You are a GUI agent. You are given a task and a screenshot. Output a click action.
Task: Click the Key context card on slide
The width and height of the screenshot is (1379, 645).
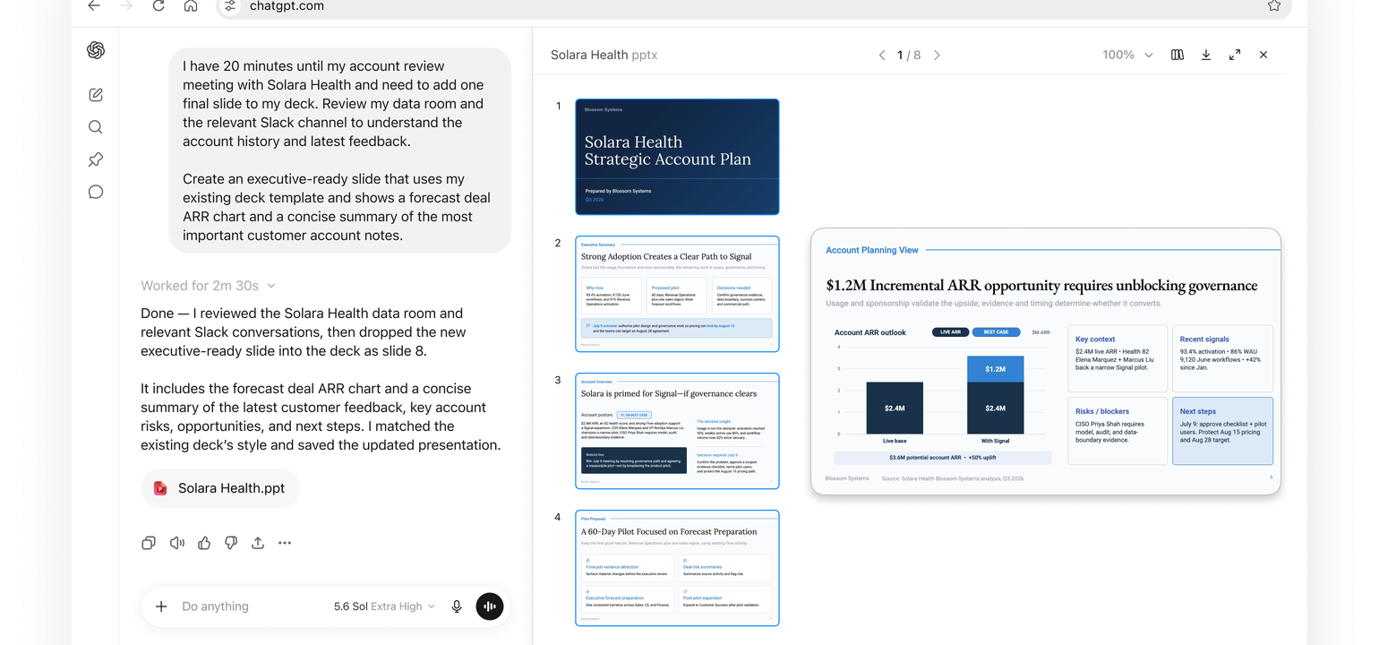click(1118, 358)
